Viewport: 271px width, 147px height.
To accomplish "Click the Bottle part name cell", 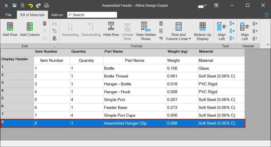I will [135, 68].
